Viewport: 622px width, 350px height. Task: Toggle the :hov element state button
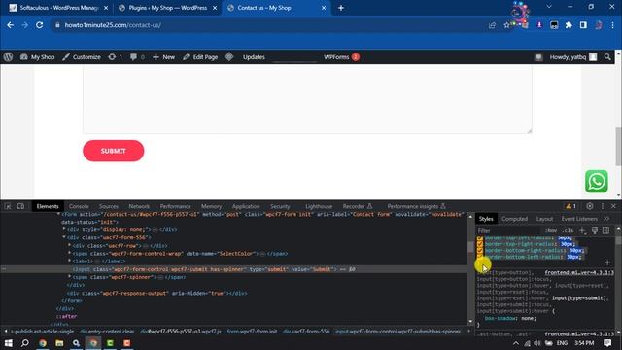click(x=551, y=230)
